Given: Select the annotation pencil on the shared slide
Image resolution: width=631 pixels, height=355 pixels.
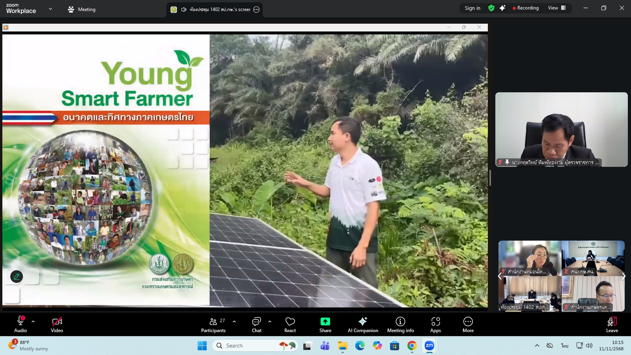Looking at the screenshot, I should [16, 277].
